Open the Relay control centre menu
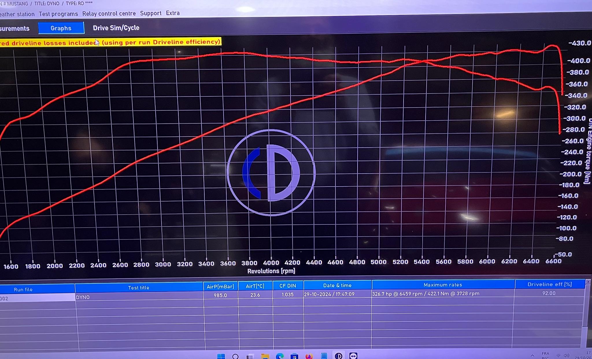This screenshot has height=359, width=592. pyautogui.click(x=109, y=14)
